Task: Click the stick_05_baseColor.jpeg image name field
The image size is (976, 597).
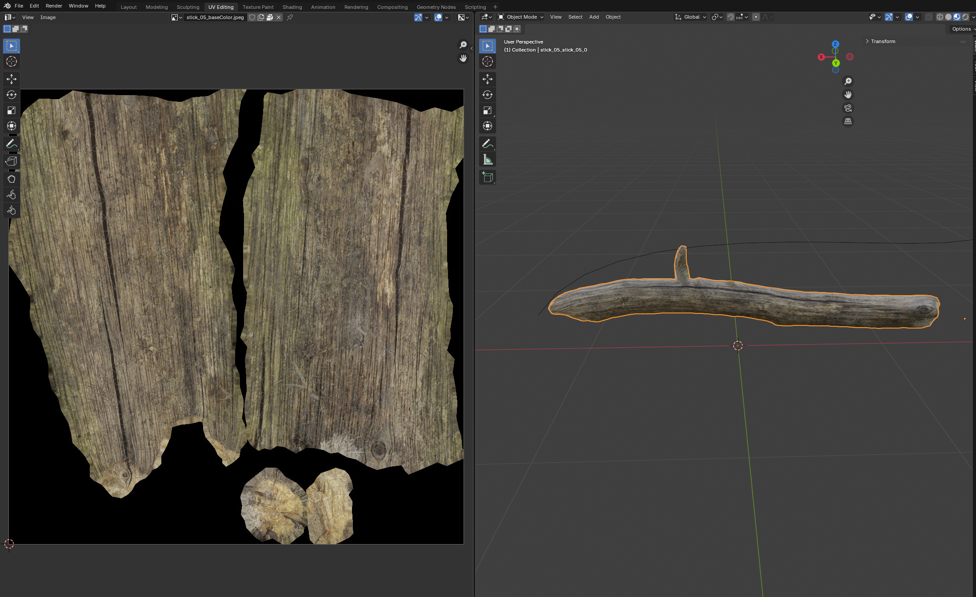Action: (215, 17)
